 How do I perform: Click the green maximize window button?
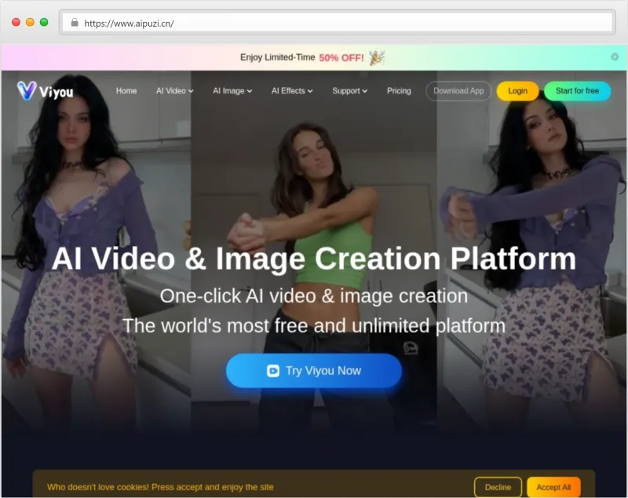click(44, 23)
